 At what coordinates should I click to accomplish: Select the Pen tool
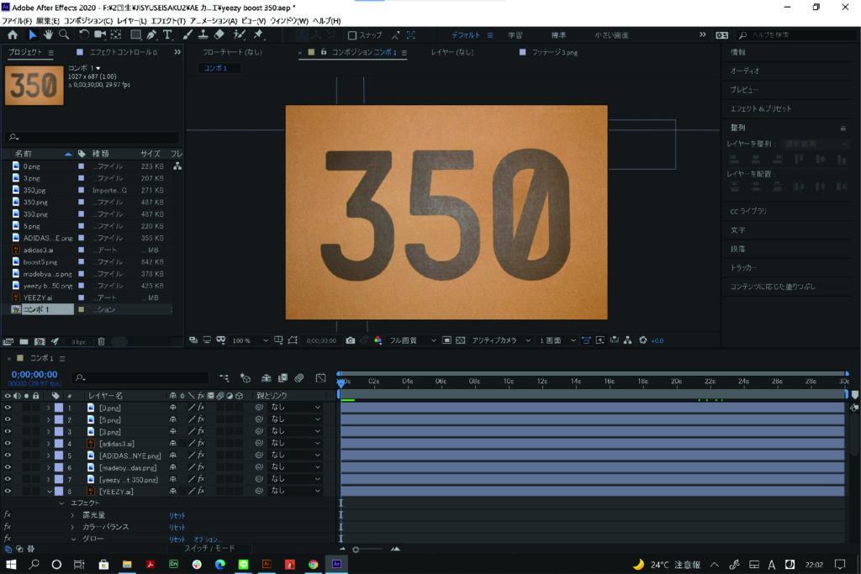point(151,34)
